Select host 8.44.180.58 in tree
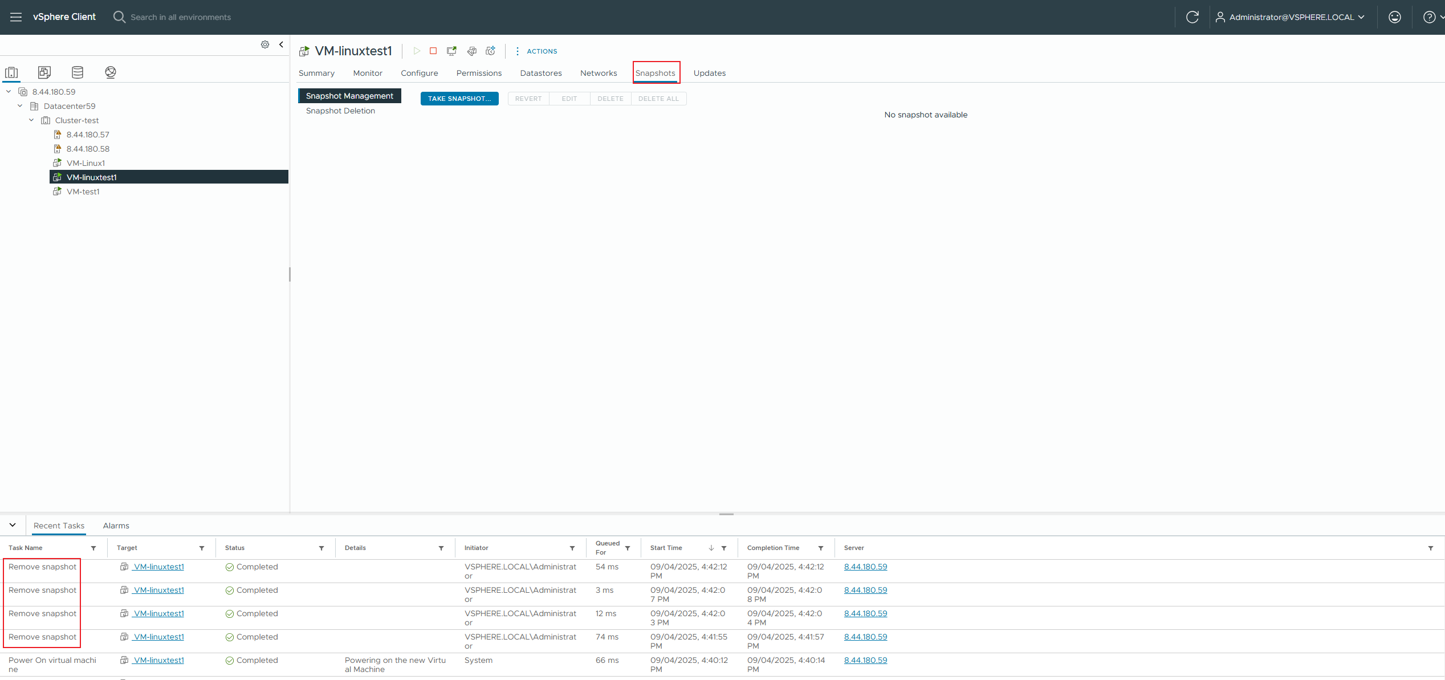 [88, 149]
